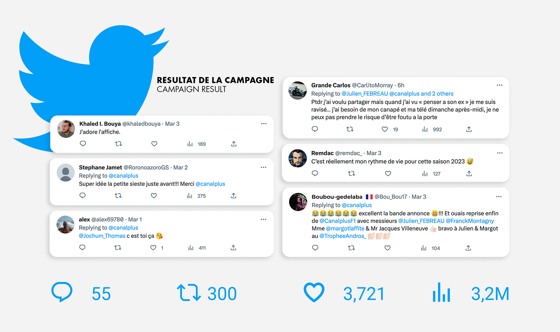Reply to alex's tweet
560x332 pixels.
[x=82, y=248]
